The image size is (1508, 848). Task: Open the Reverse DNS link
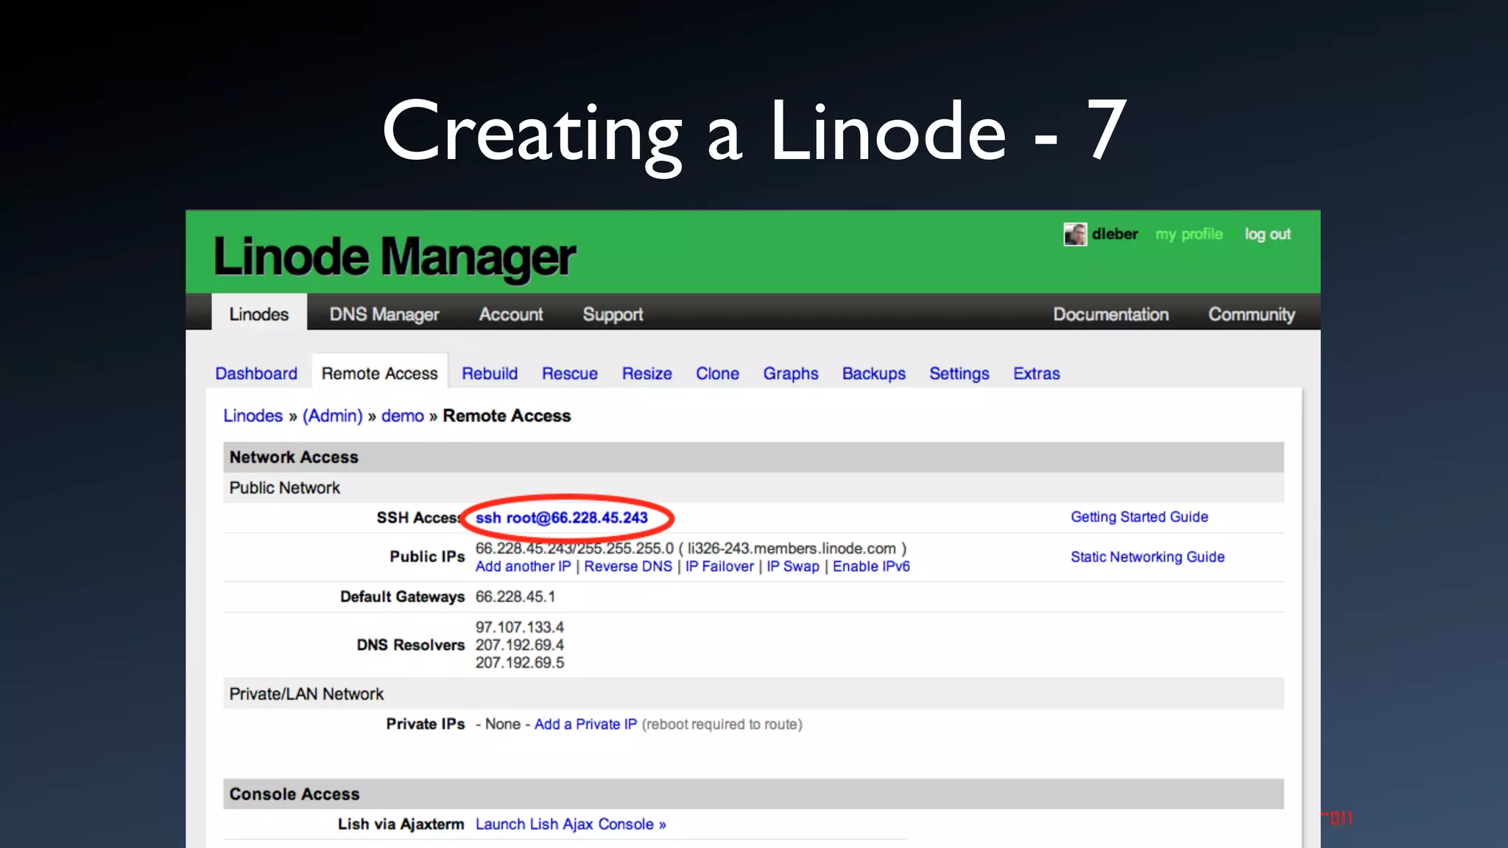pyautogui.click(x=627, y=566)
